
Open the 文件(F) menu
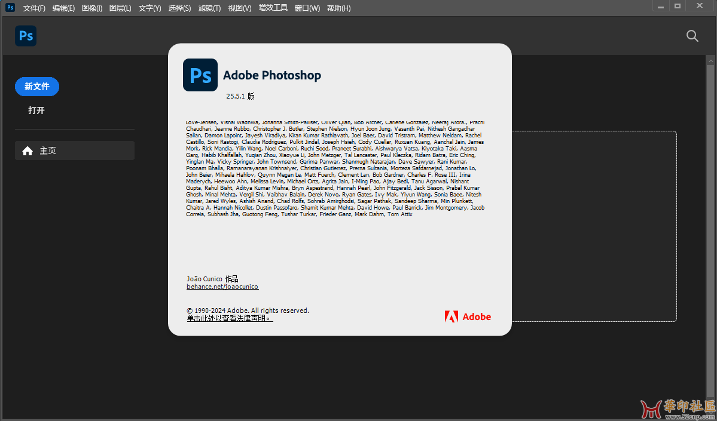[34, 8]
